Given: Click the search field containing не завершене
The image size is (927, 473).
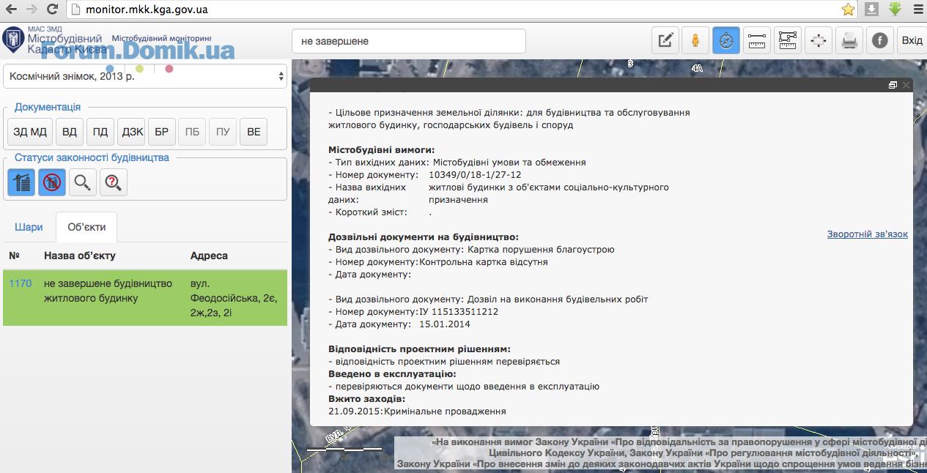Looking at the screenshot, I should tap(408, 42).
